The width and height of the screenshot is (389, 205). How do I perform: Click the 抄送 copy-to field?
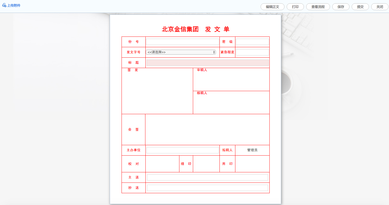click(x=207, y=188)
